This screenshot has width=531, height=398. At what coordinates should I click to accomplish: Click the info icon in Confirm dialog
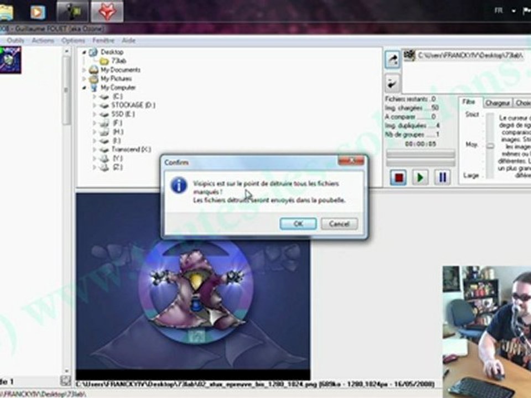tap(179, 185)
